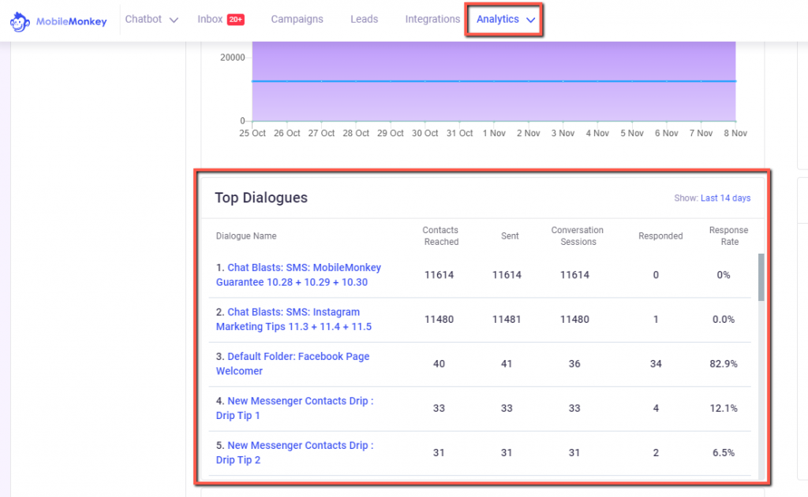The image size is (808, 497).
Task: Click the MobileMonkey brand name text
Action: point(71,21)
